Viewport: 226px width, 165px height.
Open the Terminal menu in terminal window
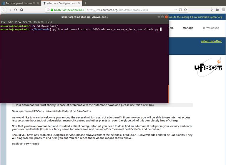pos(39,22)
